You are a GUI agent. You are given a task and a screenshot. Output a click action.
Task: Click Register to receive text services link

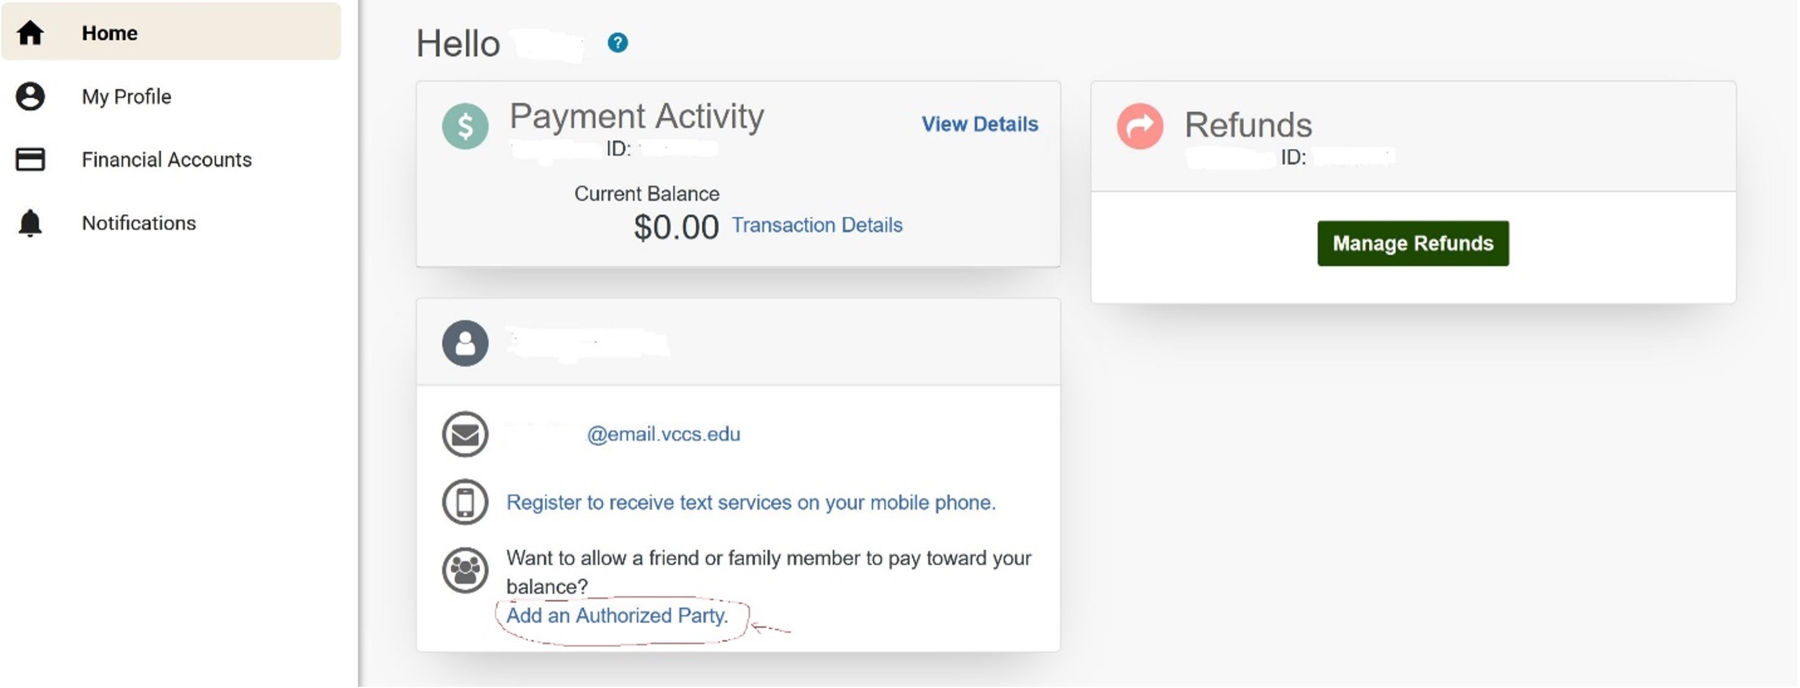coord(751,502)
